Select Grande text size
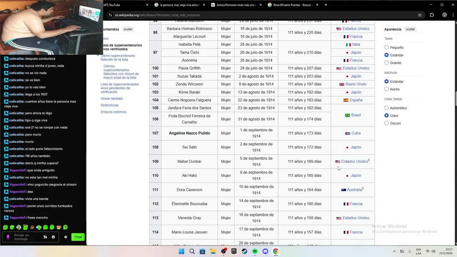457x257 pixels. (x=387, y=63)
